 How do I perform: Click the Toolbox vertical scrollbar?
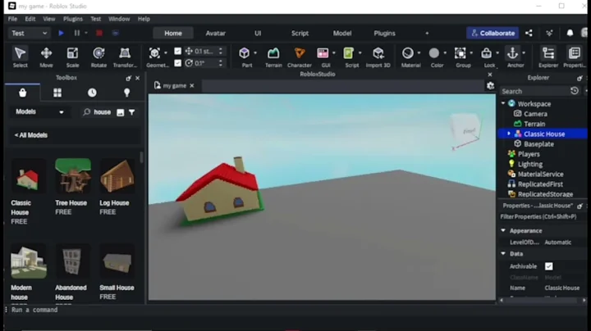141,157
